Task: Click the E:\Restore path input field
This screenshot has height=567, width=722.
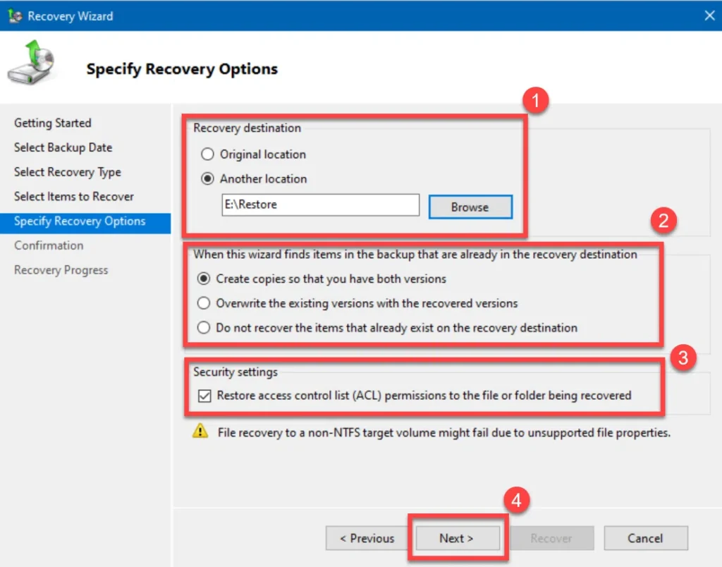Action: pyautogui.click(x=321, y=205)
